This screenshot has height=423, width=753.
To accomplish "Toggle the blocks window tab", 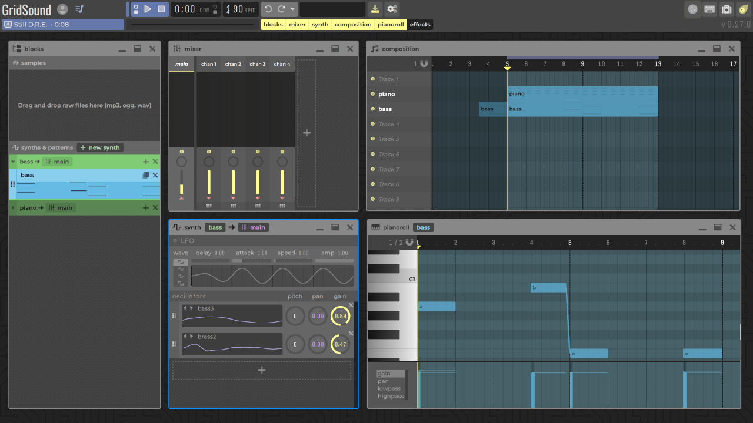I will (x=273, y=25).
